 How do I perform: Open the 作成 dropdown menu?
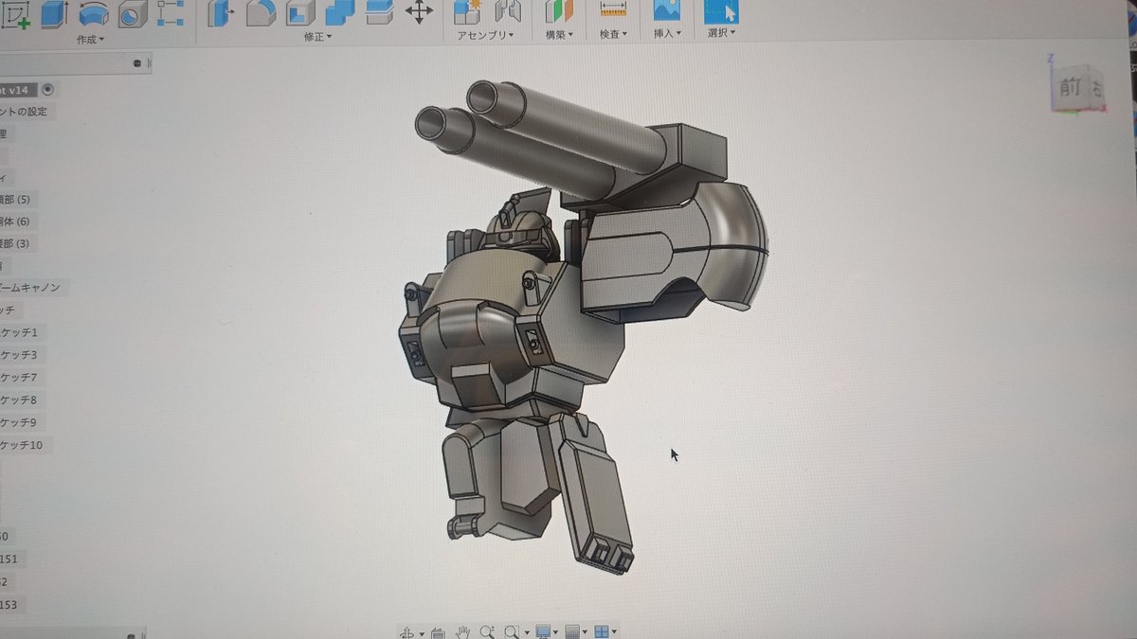click(x=91, y=40)
